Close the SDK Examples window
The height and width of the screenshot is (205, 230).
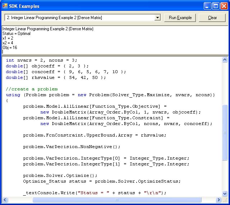click(x=224, y=6)
